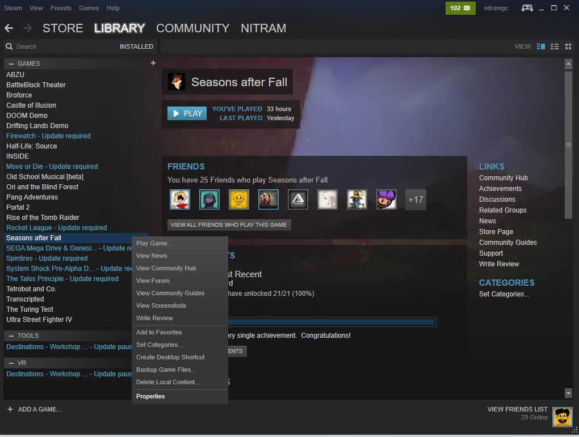Screen dimensions: 579x437
Task: Go forward with the right arrow icon
Action: [x=27, y=28]
